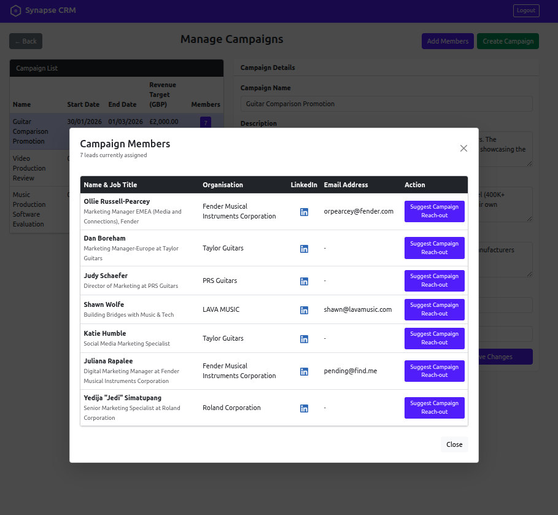Open Dan Boreham's LinkedIn icon
The width and height of the screenshot is (558, 515).
point(304,249)
